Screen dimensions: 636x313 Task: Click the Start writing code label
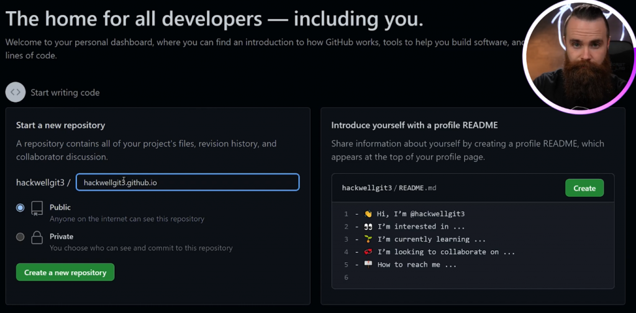65,93
